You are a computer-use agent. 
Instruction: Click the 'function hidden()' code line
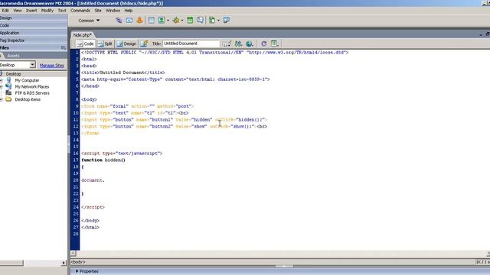103,160
